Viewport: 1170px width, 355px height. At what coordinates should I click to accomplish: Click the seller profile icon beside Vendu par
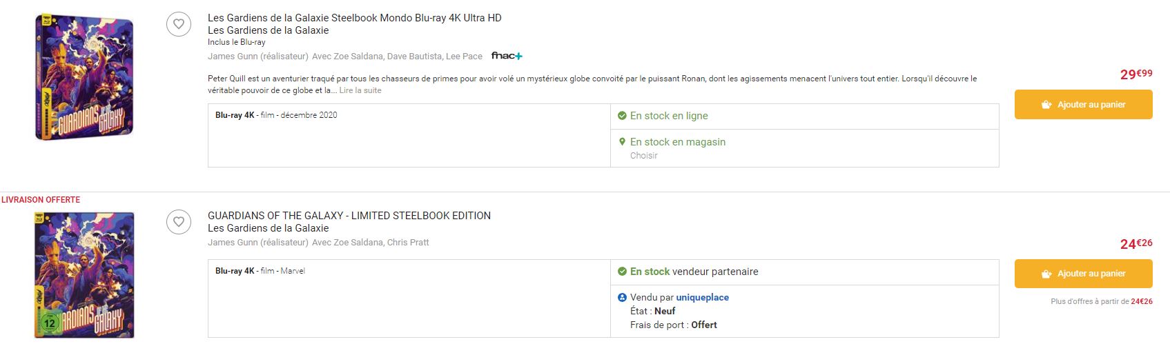pos(622,298)
